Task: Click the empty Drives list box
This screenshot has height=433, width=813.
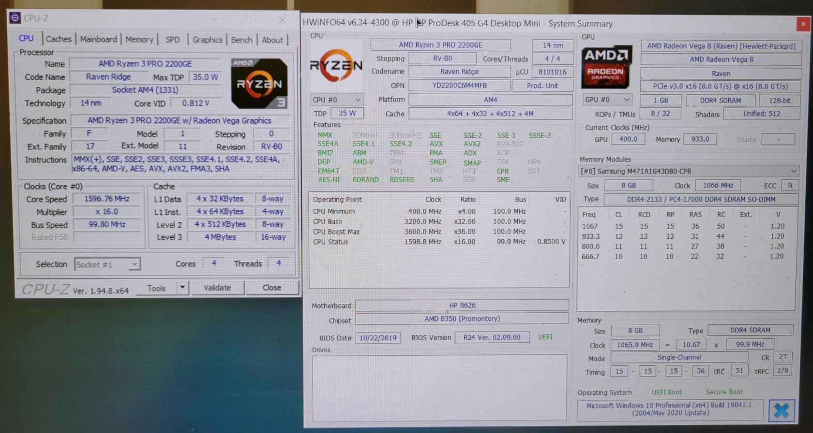Action: pyautogui.click(x=439, y=388)
